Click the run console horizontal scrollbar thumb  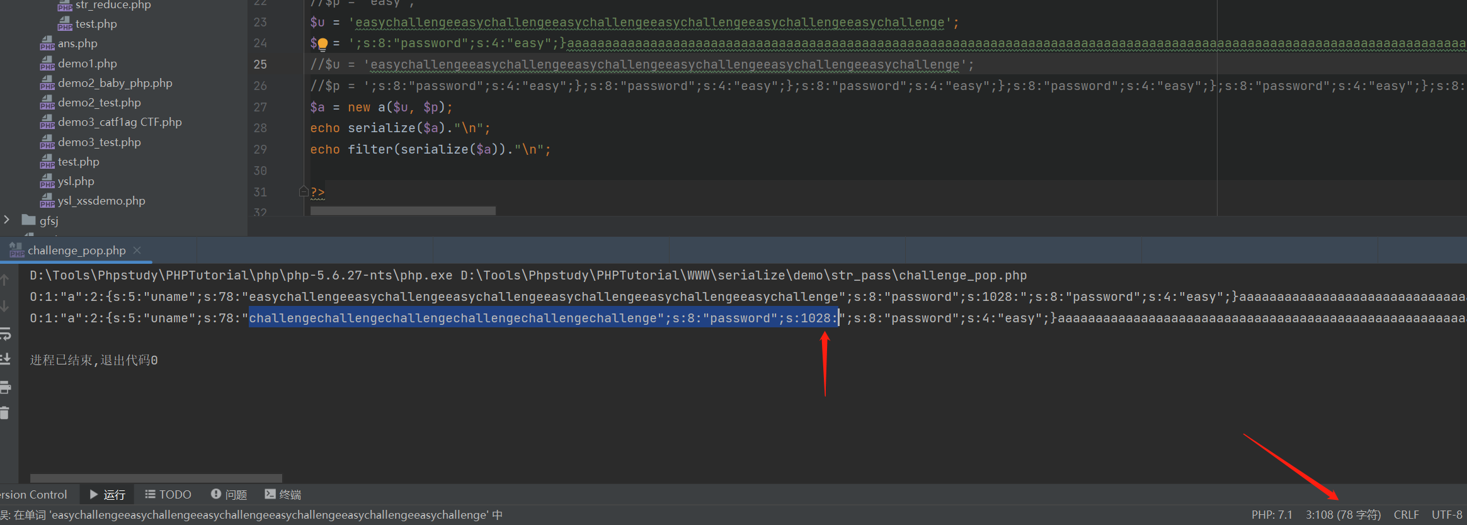[156, 478]
